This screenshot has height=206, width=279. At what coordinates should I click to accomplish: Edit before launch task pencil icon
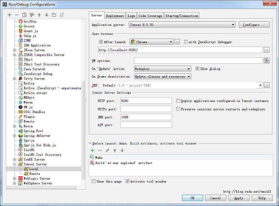click(107, 150)
